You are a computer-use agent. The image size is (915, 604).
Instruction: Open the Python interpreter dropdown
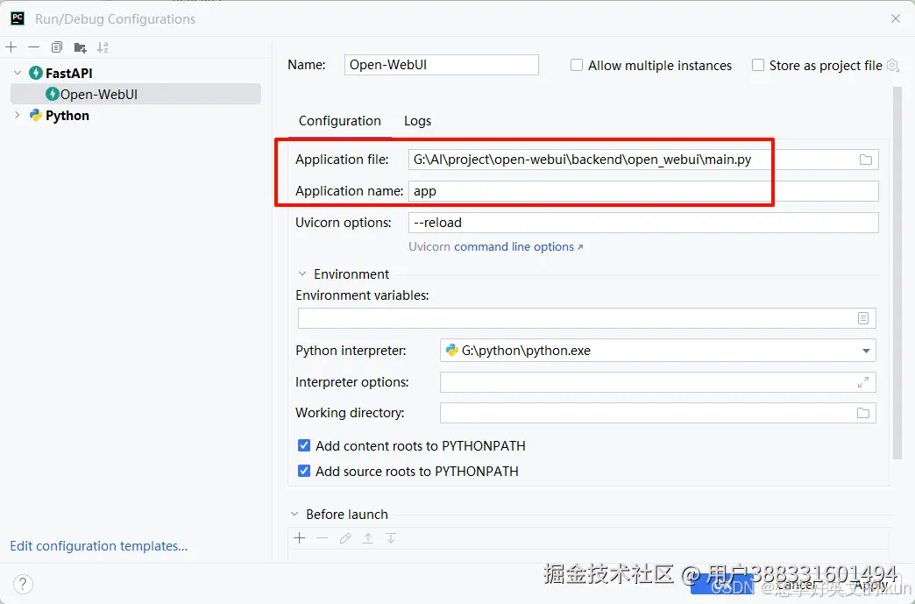point(866,351)
